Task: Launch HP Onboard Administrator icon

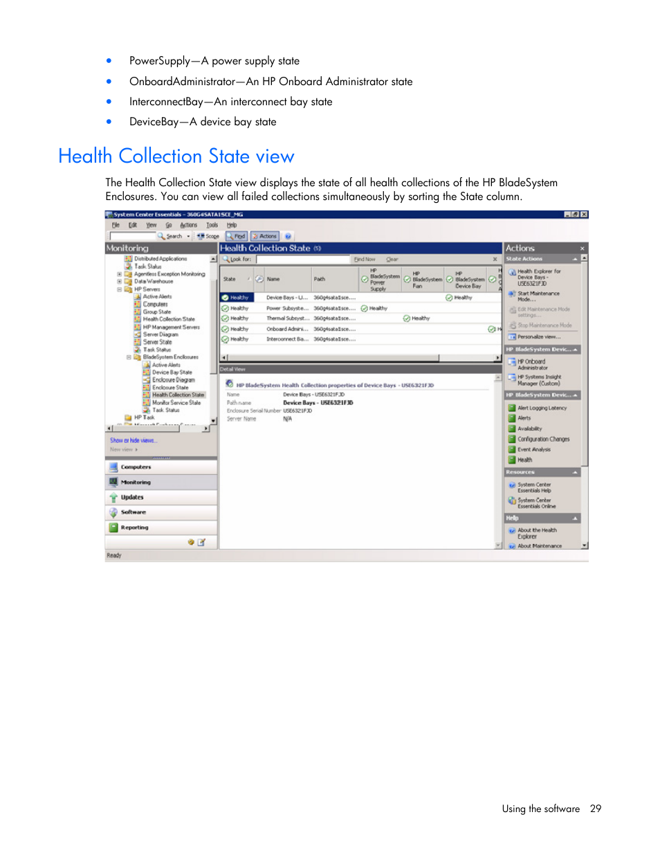Action: 512,362
